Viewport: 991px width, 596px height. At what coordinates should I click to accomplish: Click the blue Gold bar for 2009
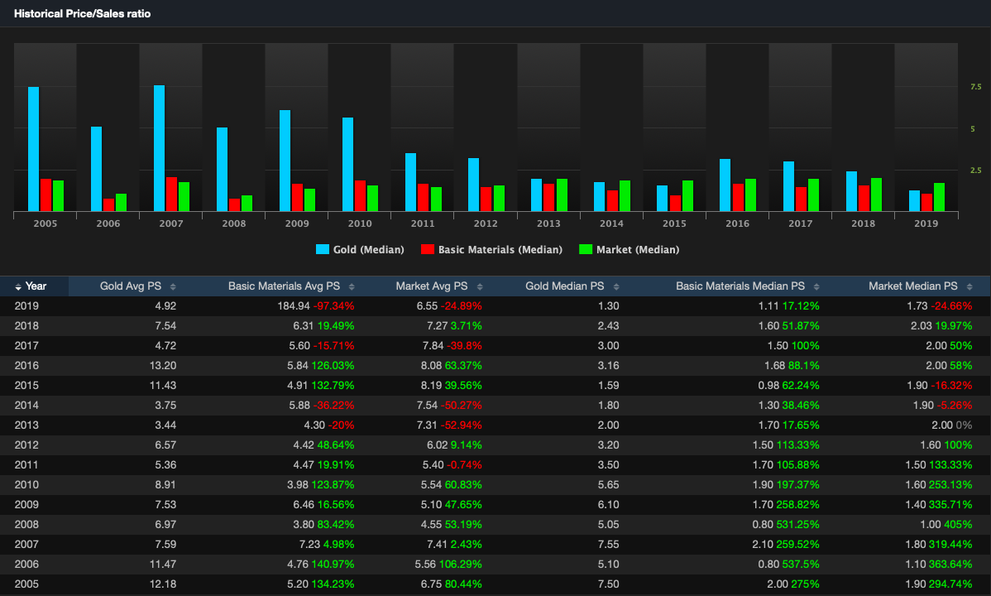[285, 161]
